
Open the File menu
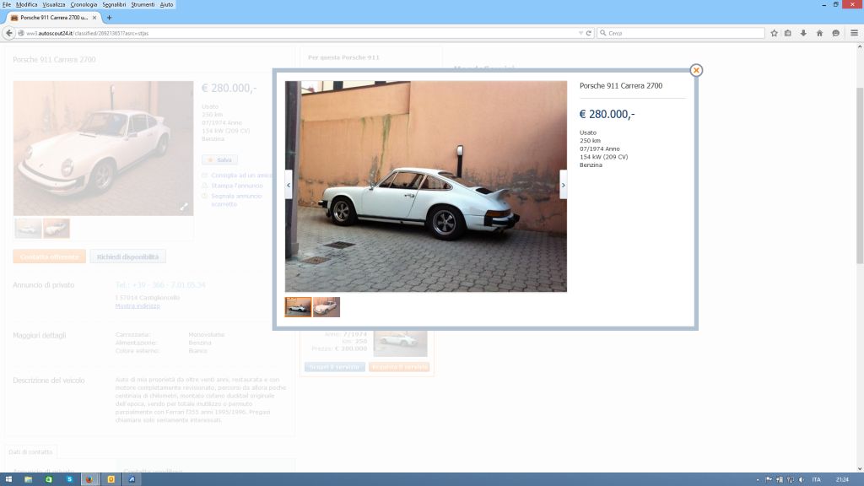(7, 4)
